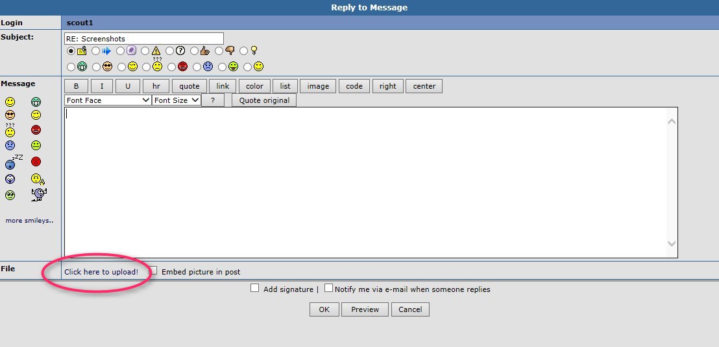The width and height of the screenshot is (719, 347).
Task: Select the winking smiley subject radio
Action: (x=121, y=67)
